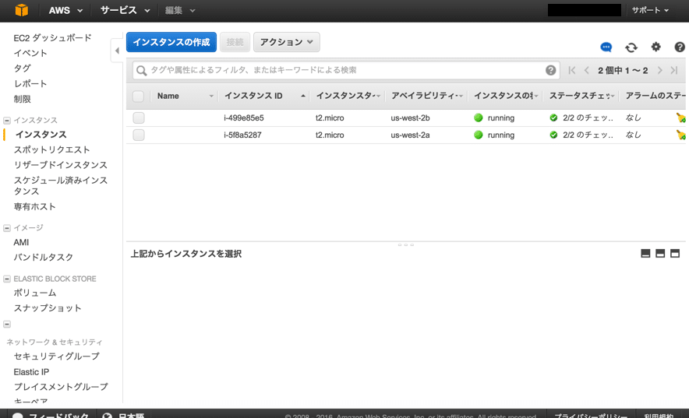The height and width of the screenshot is (418, 689).
Task: Go to previous page of results
Action: pyautogui.click(x=587, y=70)
